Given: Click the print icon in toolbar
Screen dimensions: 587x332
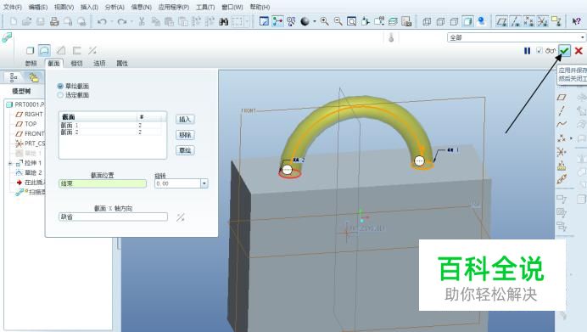Looking at the screenshot, I should pyautogui.click(x=54, y=21).
